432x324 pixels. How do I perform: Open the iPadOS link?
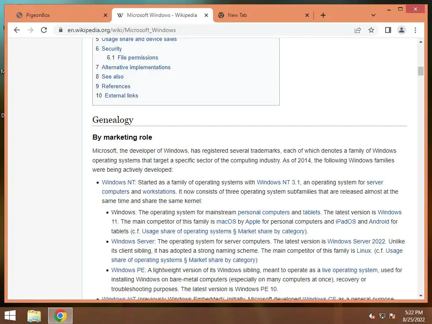point(346,222)
